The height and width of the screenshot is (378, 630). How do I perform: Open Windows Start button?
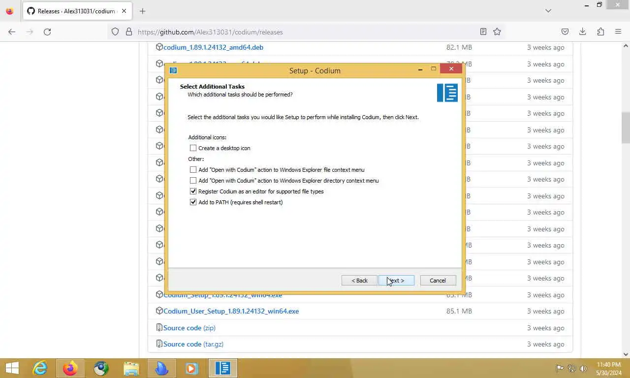12,368
